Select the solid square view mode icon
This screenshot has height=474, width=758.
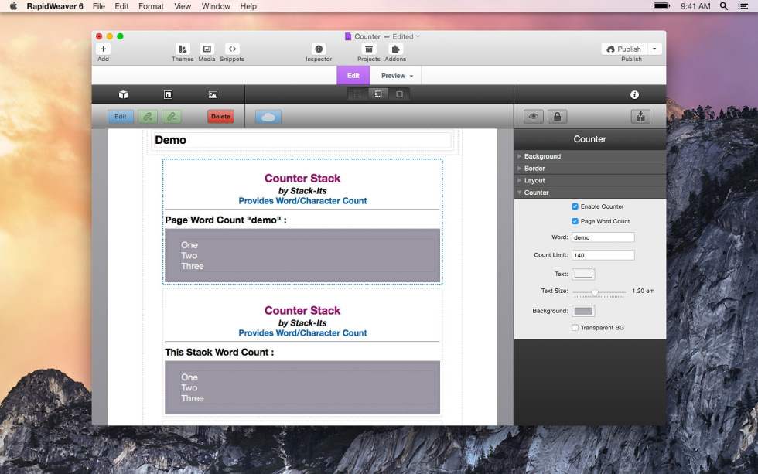tap(399, 94)
